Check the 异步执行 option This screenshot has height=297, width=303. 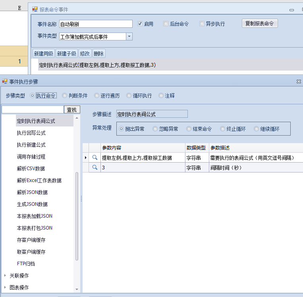202,24
